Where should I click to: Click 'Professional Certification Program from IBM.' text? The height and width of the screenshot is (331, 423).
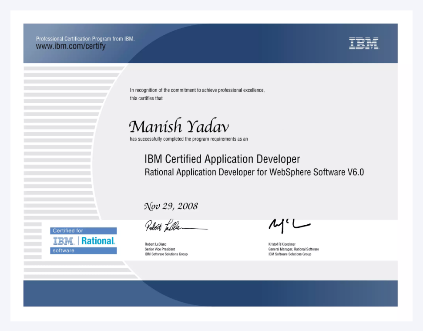point(85,39)
